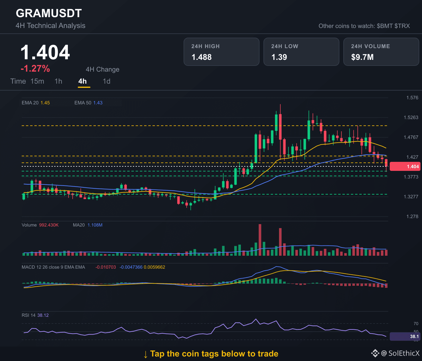Click the '4H Technical Analysis' subtitle
Viewport: 422px width, 361px height.
tap(51, 26)
